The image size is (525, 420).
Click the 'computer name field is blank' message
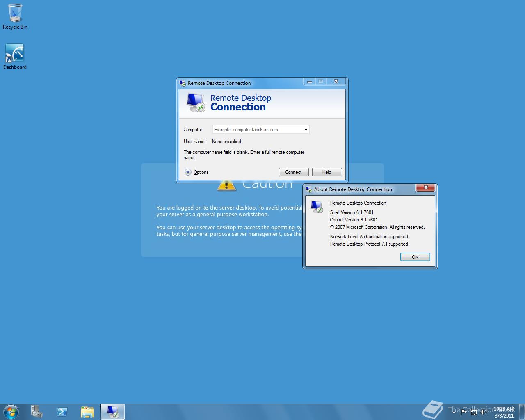(244, 155)
